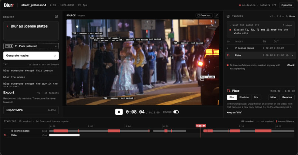Toggle visibility eye for T1 Plate
The width and height of the screenshot is (298, 155).
tap(287, 56)
